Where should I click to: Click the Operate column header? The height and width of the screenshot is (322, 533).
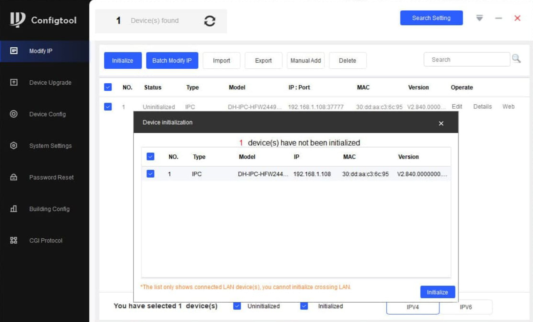pyautogui.click(x=462, y=87)
